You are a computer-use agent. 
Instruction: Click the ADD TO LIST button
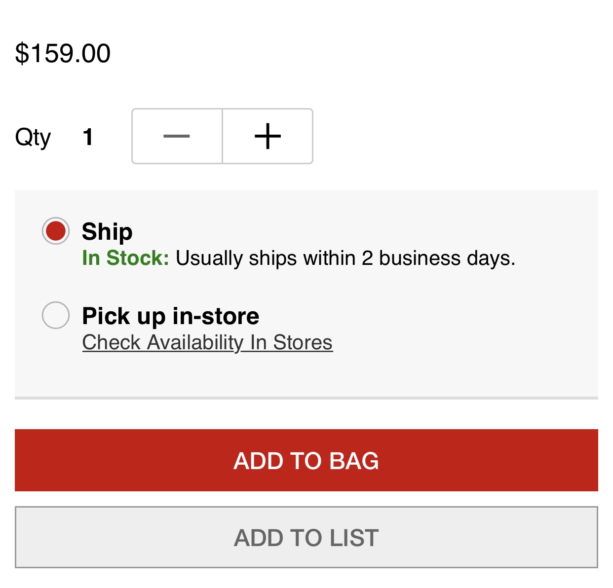306,537
